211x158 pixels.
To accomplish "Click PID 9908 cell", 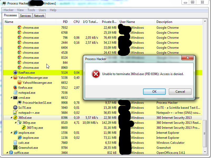I will coord(64,103).
